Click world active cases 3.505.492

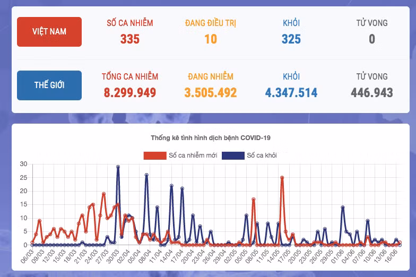[x=211, y=93]
